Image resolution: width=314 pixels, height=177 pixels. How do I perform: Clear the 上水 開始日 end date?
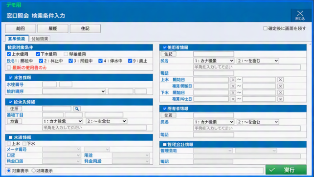point(280,80)
